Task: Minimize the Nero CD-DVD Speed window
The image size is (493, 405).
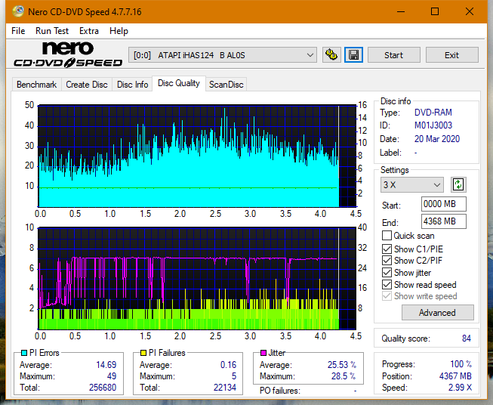Action: coord(401,11)
